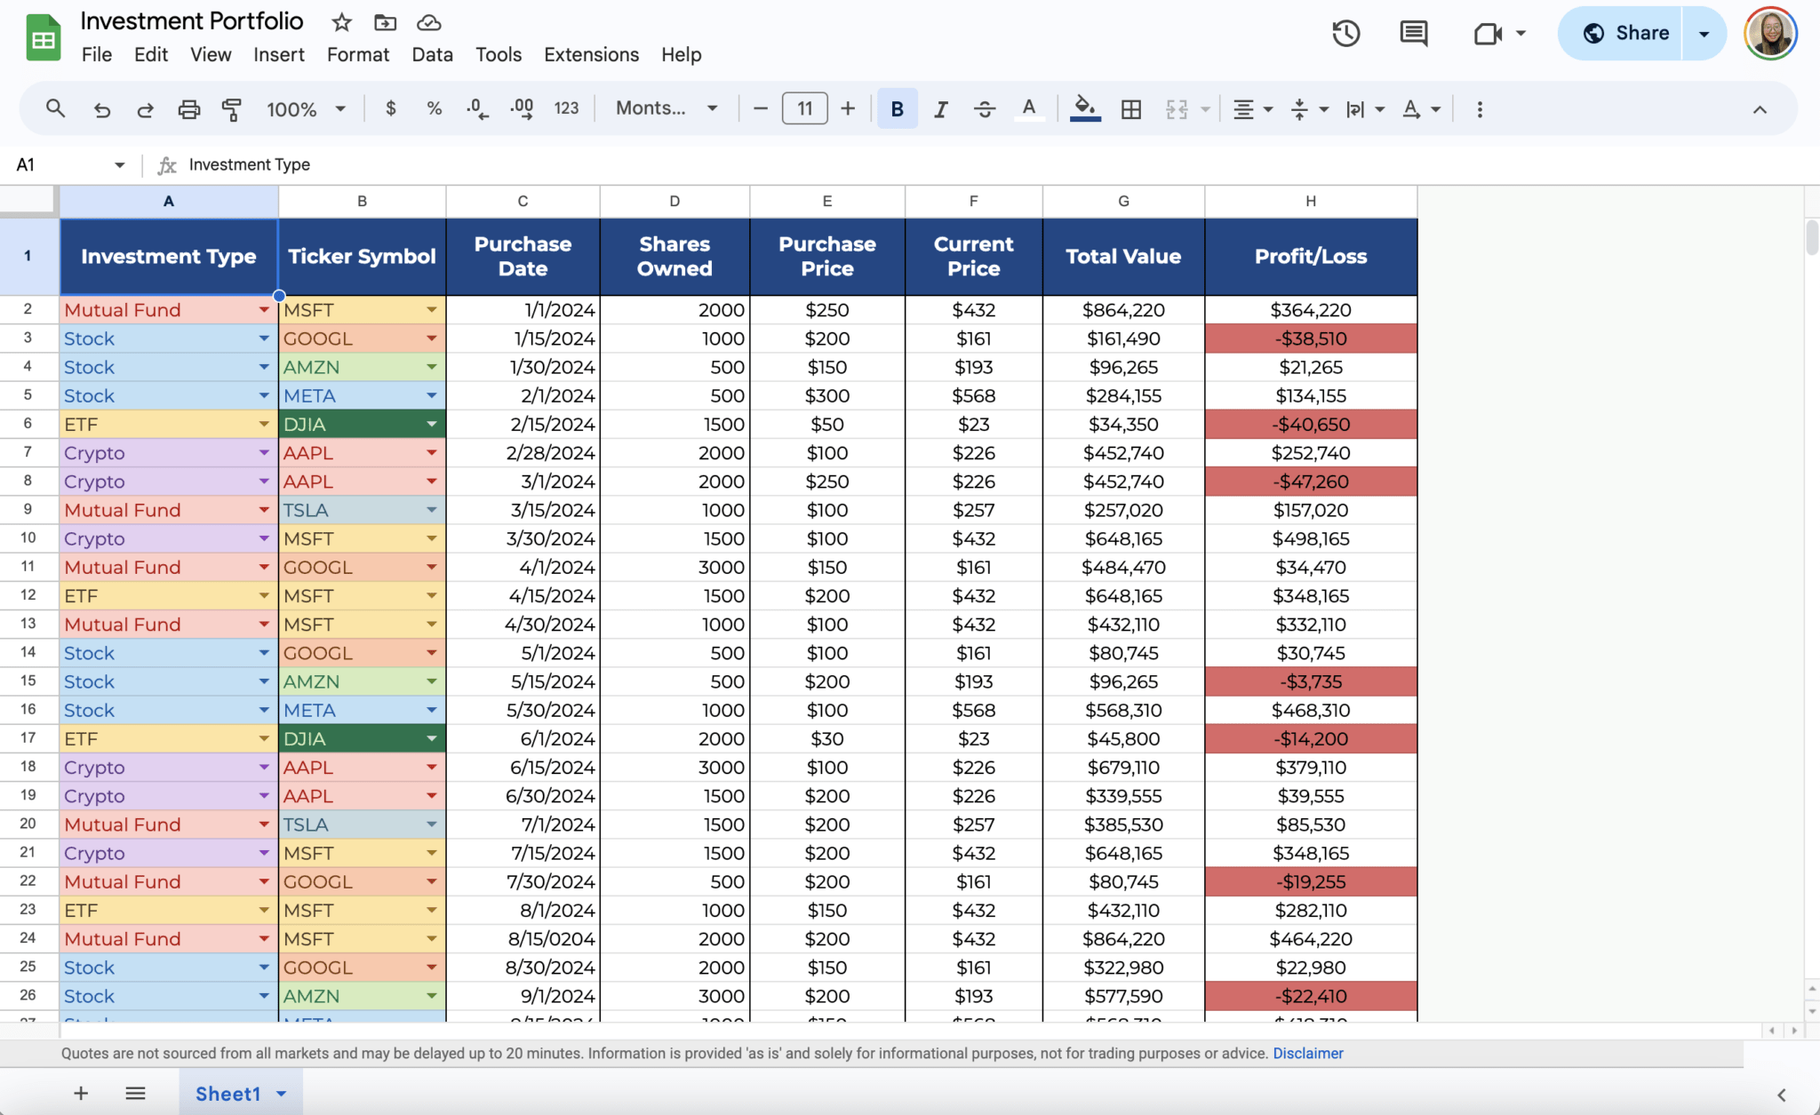The width and height of the screenshot is (1820, 1115).
Task: Open vertical align options
Action: pos(1309,109)
